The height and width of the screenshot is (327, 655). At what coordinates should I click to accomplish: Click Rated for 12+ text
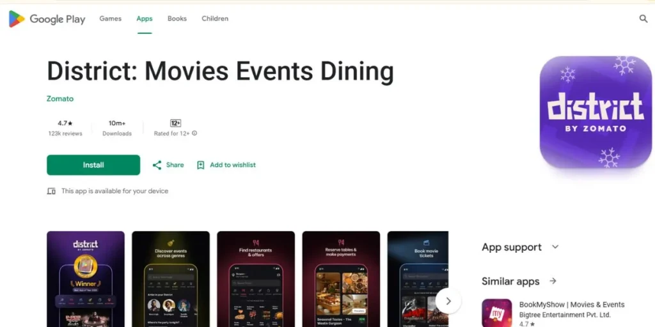point(171,133)
